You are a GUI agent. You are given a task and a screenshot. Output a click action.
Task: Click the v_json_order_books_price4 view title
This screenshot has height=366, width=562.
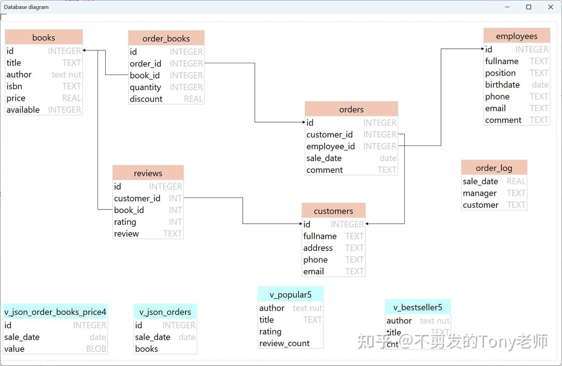click(55, 312)
